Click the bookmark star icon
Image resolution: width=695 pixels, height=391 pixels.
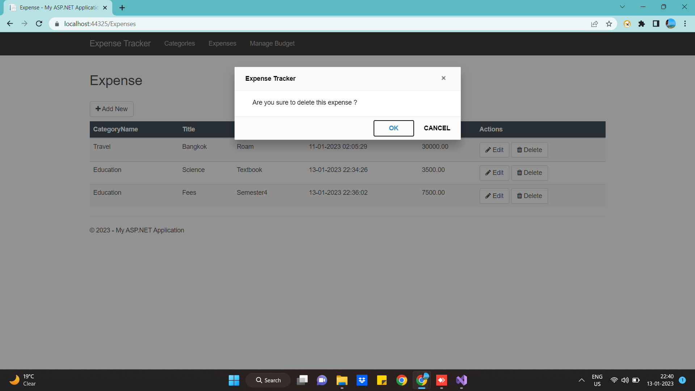(609, 24)
